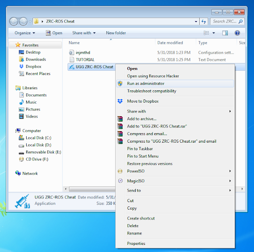
Task: Select the injmthd configuration file
Action: click(83, 53)
